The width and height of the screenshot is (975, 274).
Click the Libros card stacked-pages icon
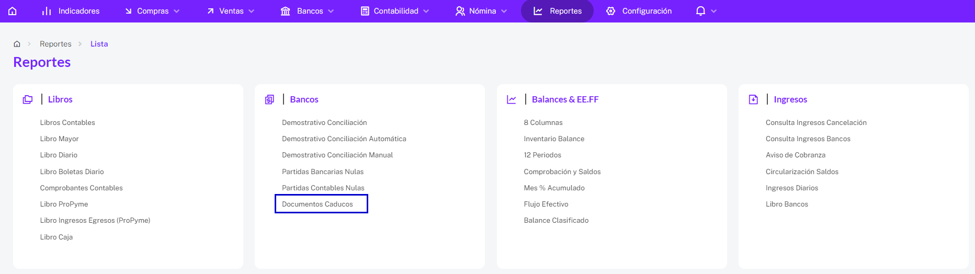coord(28,99)
